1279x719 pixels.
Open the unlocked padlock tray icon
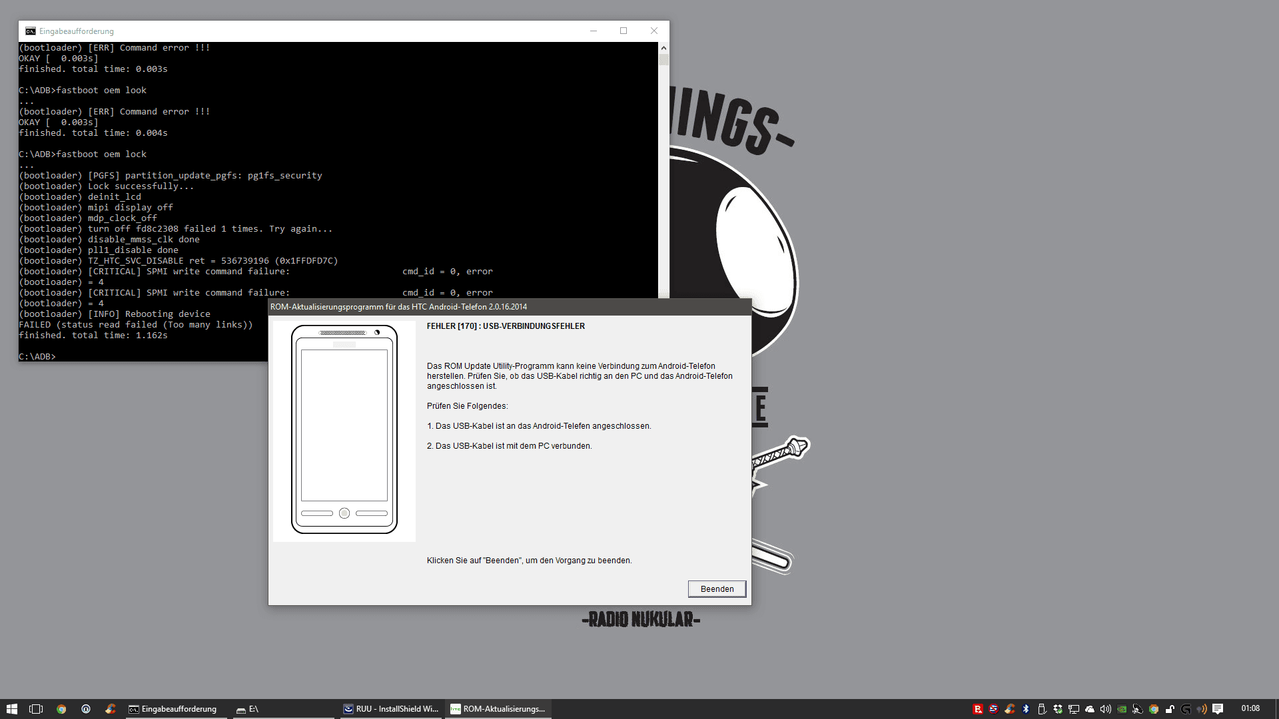point(1170,709)
